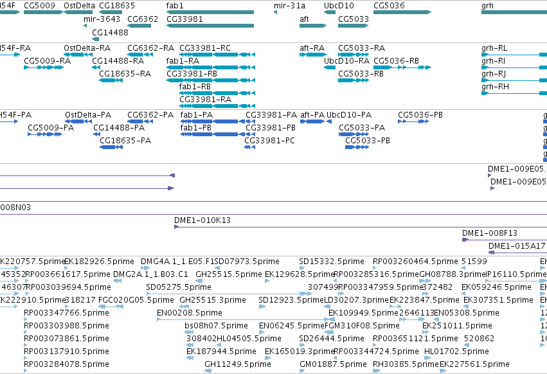Select transcript aft-RA

[x=313, y=55]
